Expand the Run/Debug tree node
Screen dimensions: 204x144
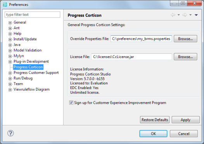(x=10, y=79)
